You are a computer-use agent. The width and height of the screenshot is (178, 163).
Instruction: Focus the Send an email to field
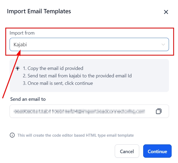(80, 111)
